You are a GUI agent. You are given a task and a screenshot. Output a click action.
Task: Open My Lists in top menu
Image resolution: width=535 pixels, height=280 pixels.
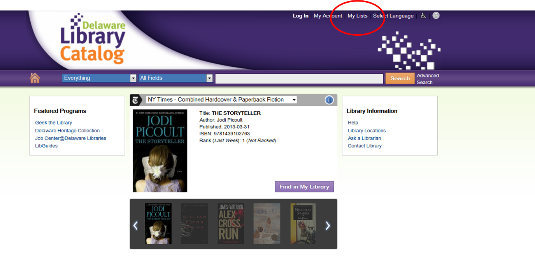click(x=357, y=16)
